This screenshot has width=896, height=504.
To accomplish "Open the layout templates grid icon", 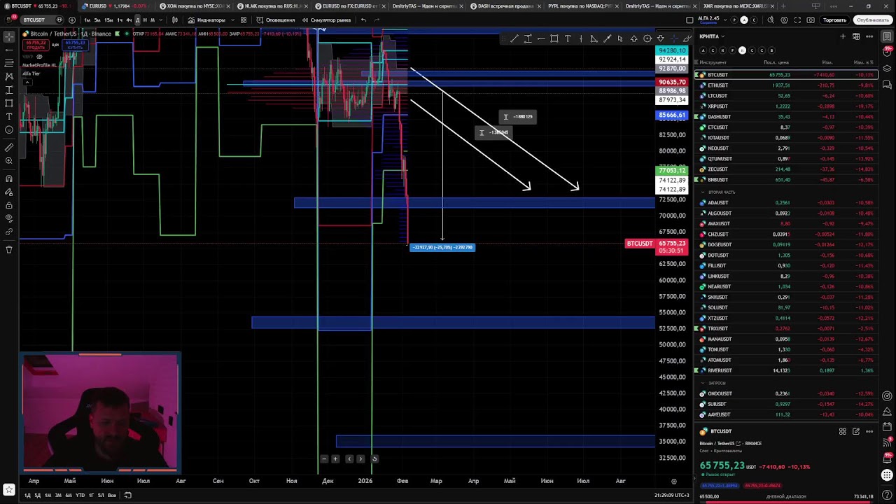I will coord(244,20).
